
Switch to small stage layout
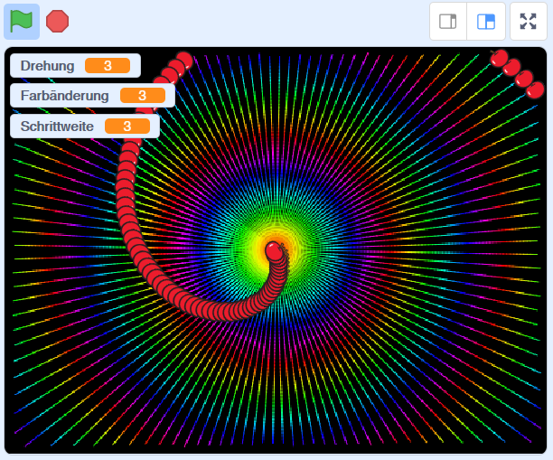pos(448,22)
